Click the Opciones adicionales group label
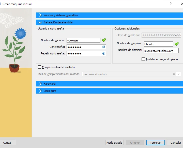183x148 pixels. [127, 28]
